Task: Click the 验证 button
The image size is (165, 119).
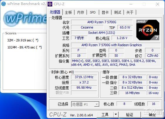Action: click(130, 115)
